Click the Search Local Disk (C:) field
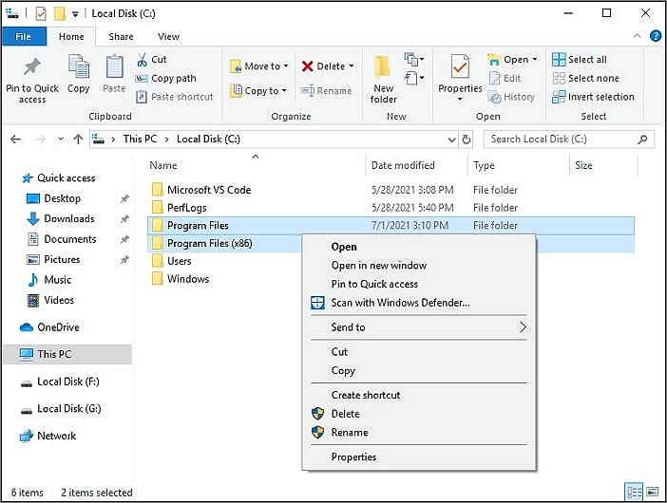This screenshot has height=503, width=667. (561, 139)
